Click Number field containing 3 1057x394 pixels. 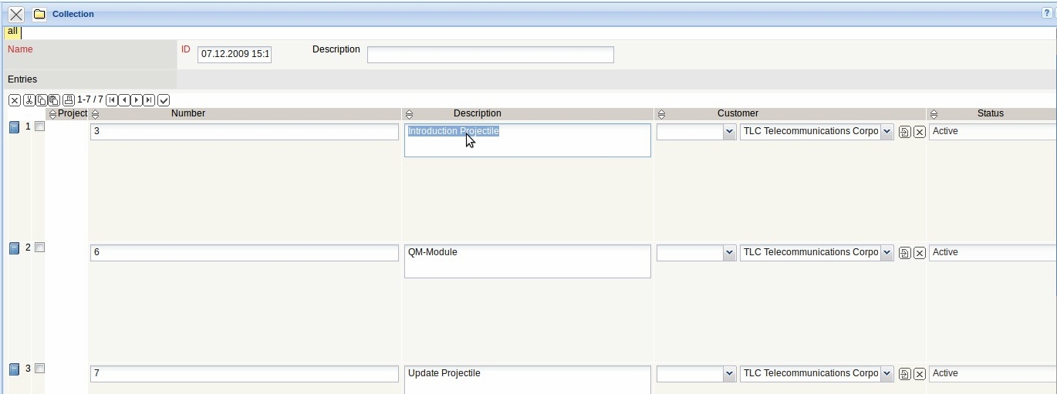point(245,132)
